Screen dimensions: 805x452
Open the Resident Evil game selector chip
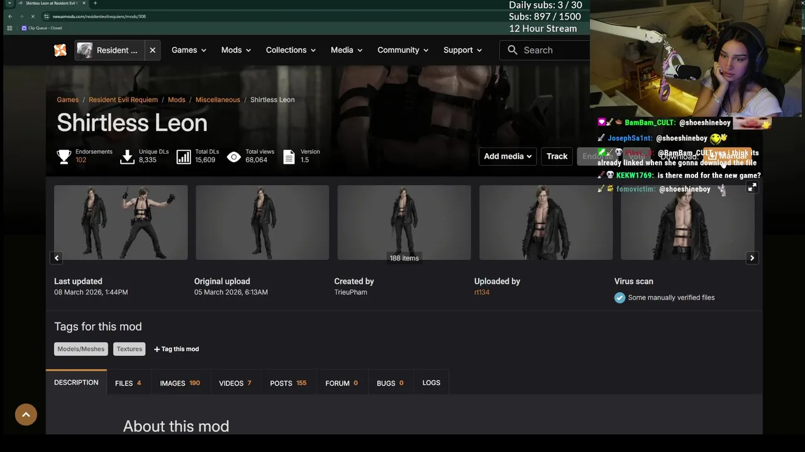tap(111, 50)
